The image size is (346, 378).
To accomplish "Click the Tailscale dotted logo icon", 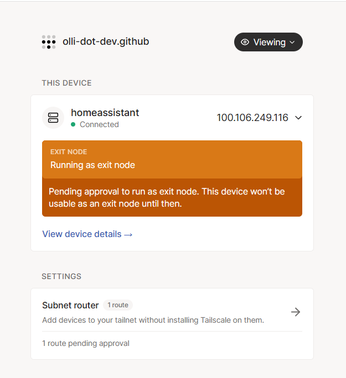I will [x=49, y=42].
